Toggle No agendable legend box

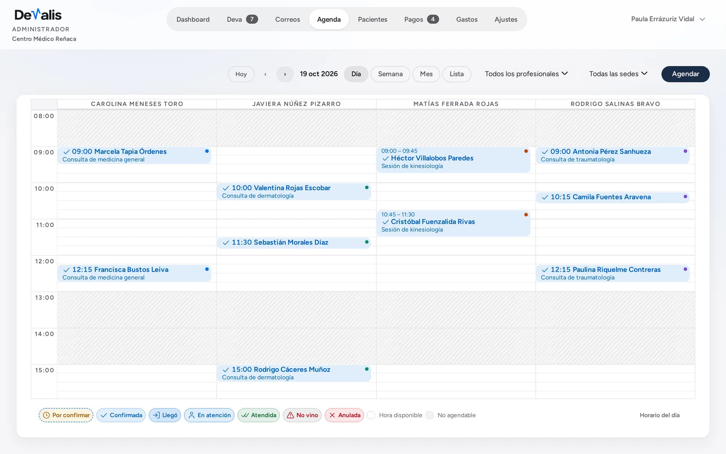[x=429, y=415]
